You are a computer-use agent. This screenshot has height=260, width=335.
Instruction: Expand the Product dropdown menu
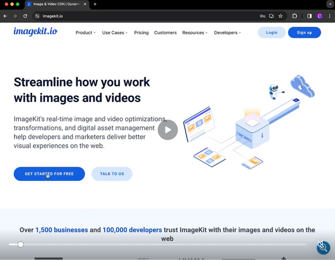click(x=85, y=33)
